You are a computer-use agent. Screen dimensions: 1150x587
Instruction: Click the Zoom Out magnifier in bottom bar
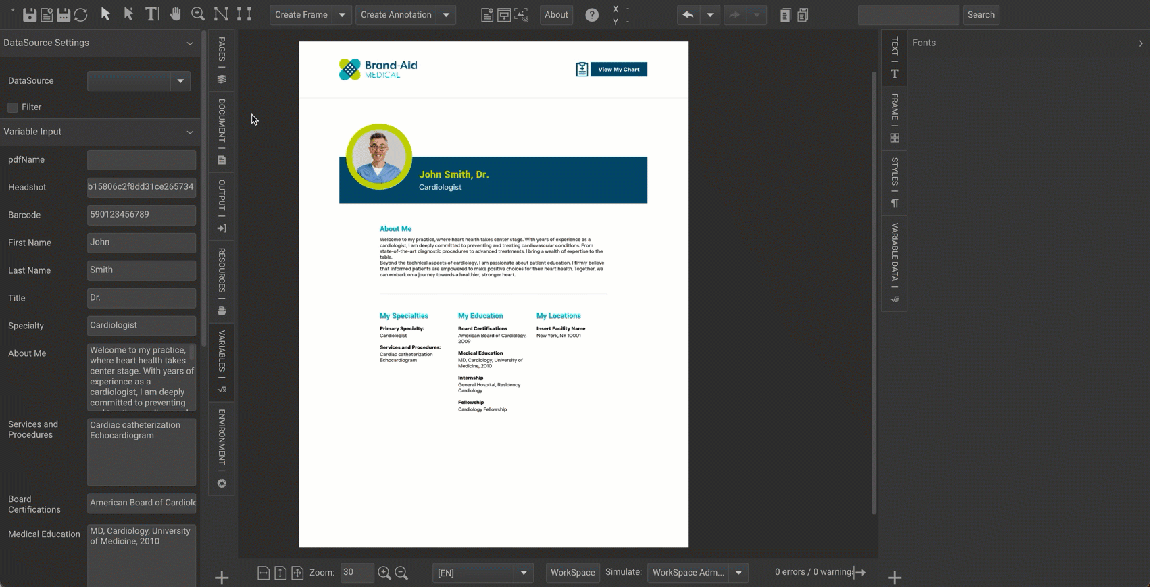[x=401, y=573]
